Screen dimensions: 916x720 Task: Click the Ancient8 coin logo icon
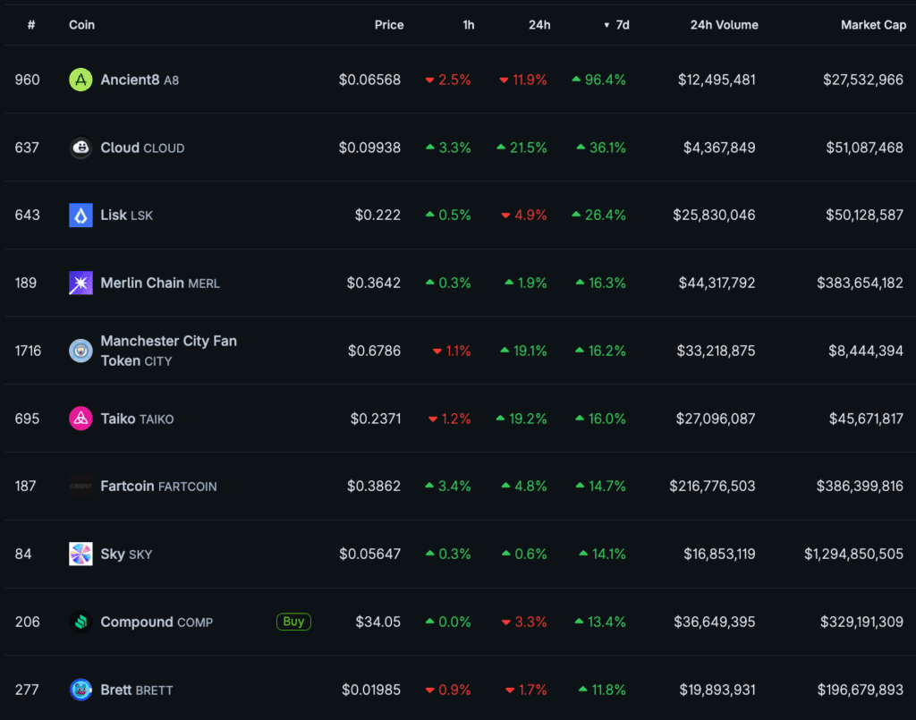(x=81, y=80)
